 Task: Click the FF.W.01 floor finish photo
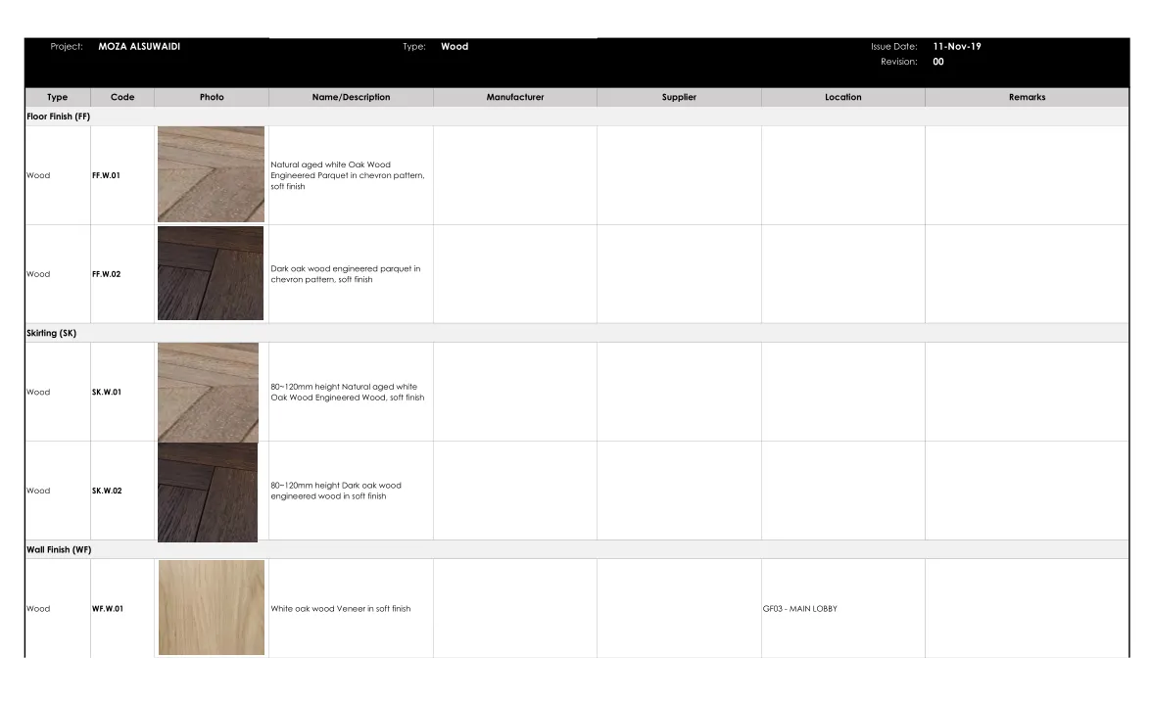coord(211,174)
